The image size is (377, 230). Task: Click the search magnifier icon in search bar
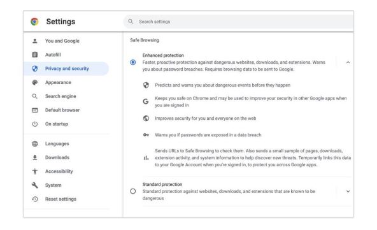pos(131,22)
